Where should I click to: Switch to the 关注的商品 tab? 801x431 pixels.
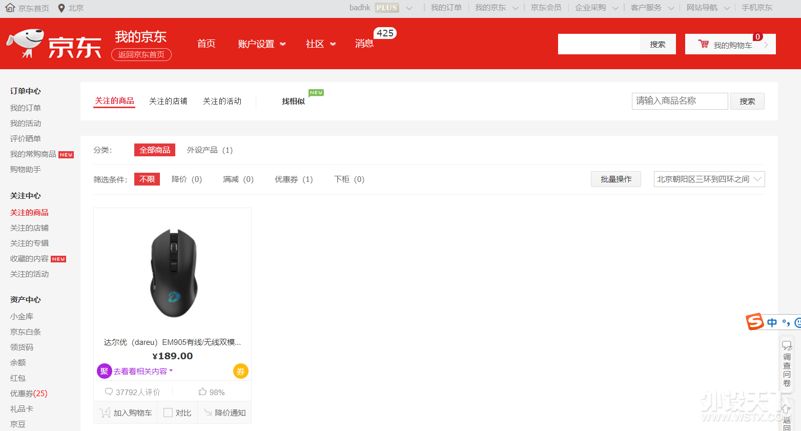[114, 101]
